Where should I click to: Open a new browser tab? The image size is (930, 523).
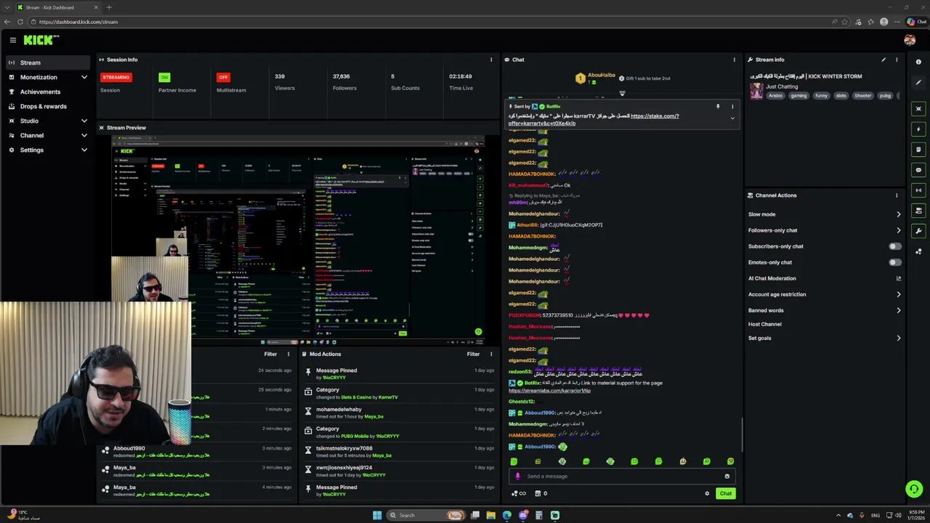click(x=109, y=7)
